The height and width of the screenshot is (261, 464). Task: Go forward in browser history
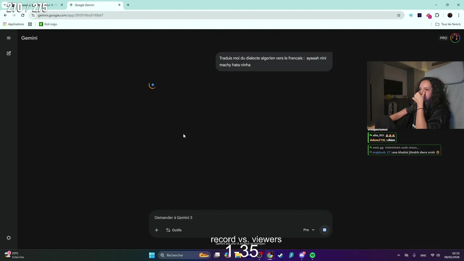pos(14,15)
